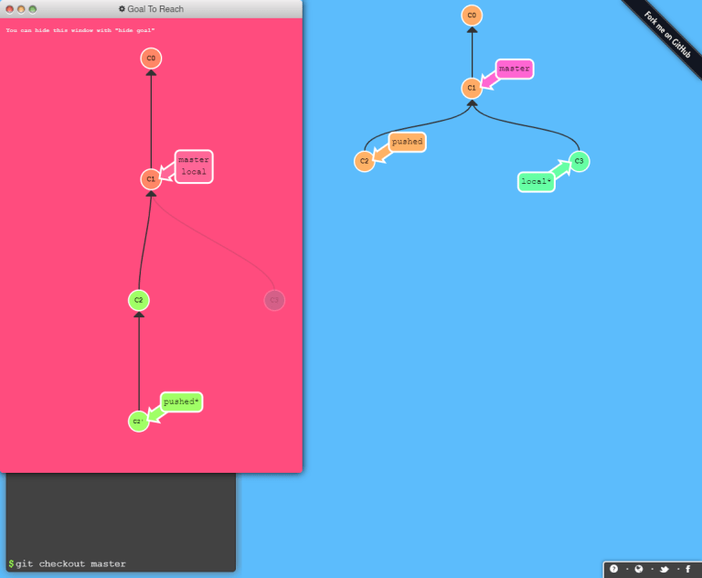This screenshot has width=702, height=578.
Task: Open the help question mark icon
Action: (613, 569)
